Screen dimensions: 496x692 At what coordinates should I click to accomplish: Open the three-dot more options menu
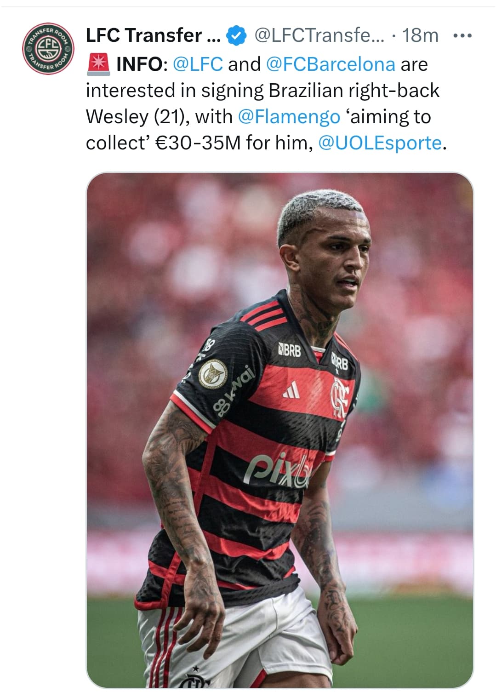point(462,36)
